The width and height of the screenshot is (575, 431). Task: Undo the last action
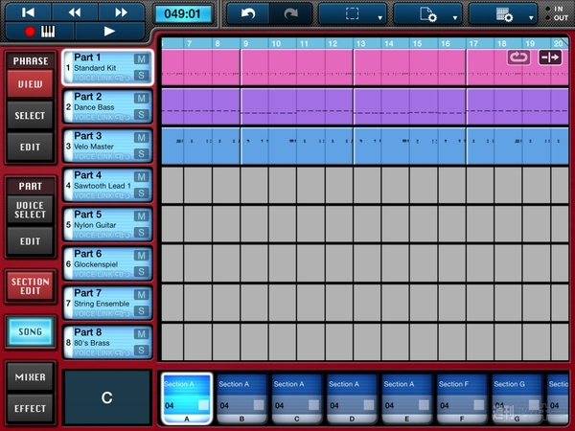250,13
